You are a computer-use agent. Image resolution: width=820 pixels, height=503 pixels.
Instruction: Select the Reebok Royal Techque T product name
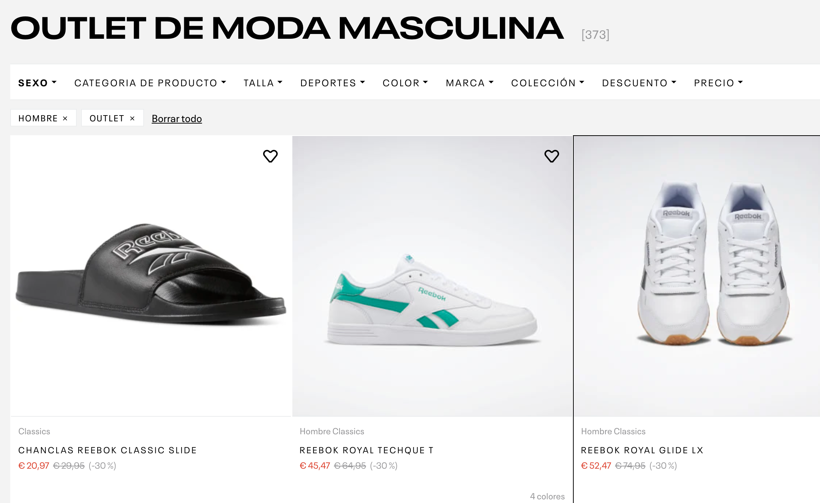tap(366, 450)
